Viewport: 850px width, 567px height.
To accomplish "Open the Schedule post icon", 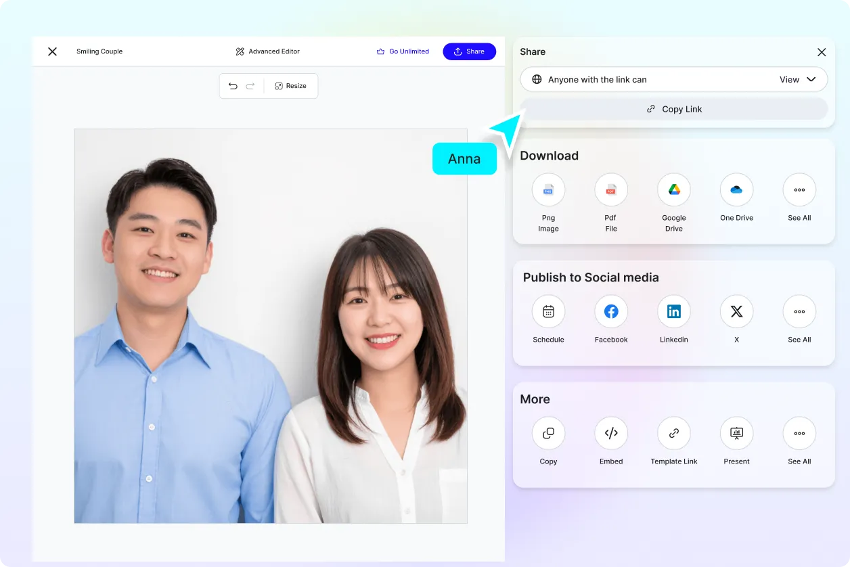I will (548, 312).
